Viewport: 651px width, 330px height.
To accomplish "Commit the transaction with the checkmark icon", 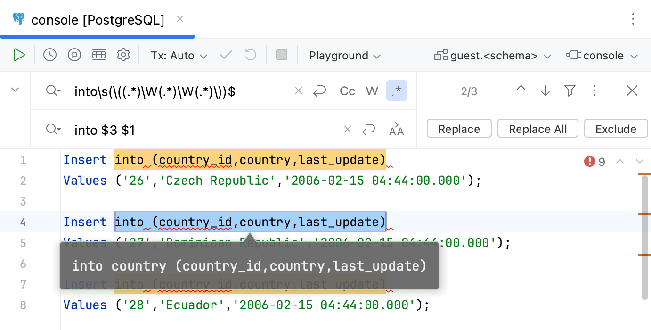I will (226, 55).
